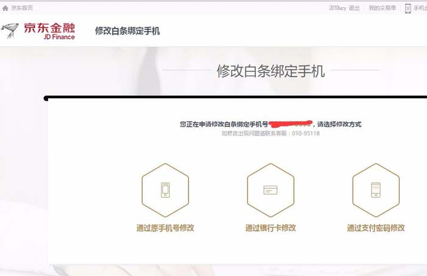
Task: Click the header title 修改白条绑定手机 beside logo
Action: [x=127, y=31]
